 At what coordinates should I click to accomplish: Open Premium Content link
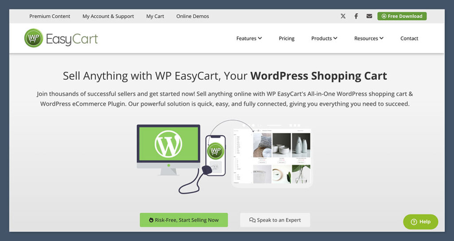pos(50,16)
